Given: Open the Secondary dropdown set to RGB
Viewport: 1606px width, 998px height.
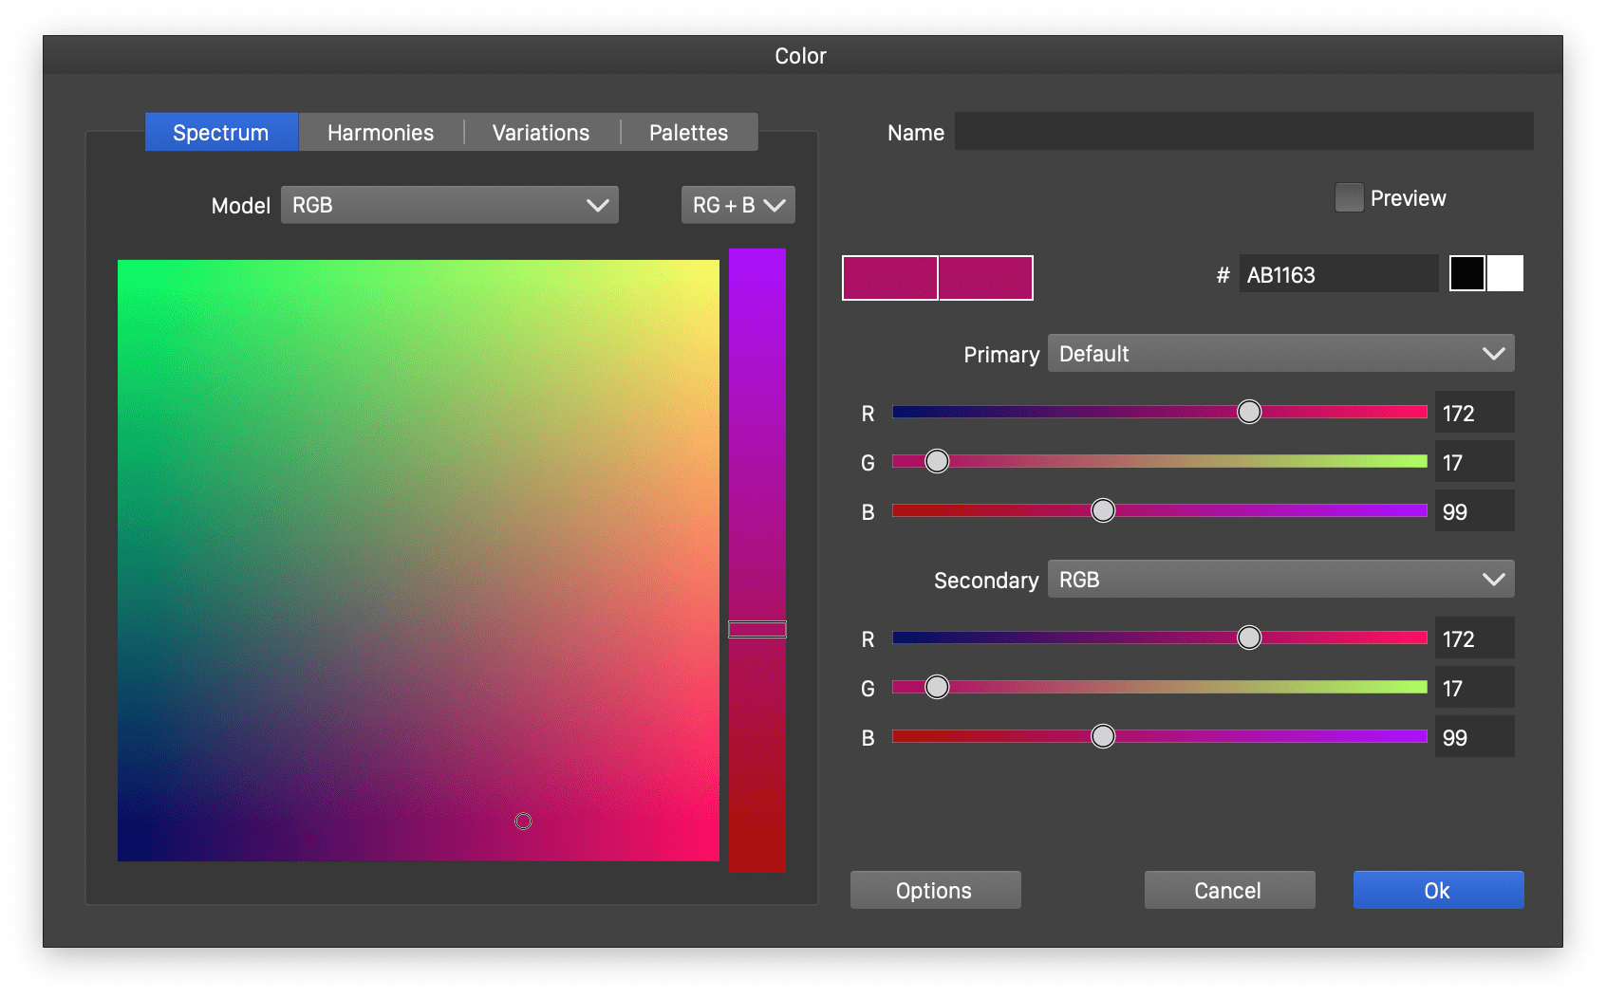Looking at the screenshot, I should click(x=1279, y=579).
